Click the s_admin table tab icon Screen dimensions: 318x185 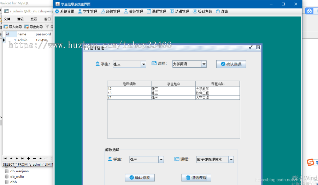[x=6, y=11]
